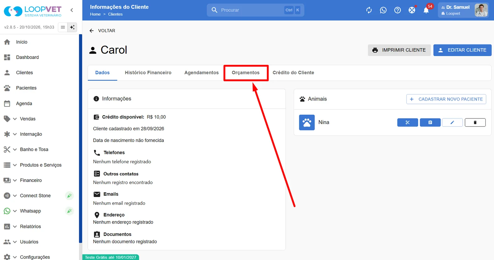Image resolution: width=494 pixels, height=260 pixels.
Task: Click the back arrow next to VOLTAR
Action: [91, 31]
